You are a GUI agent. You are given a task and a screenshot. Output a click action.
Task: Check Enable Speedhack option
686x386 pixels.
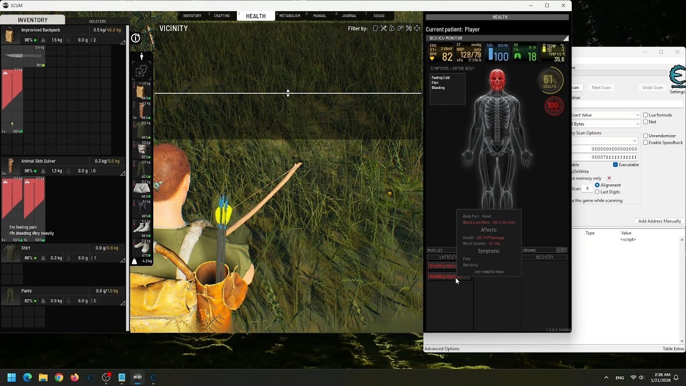tap(645, 143)
